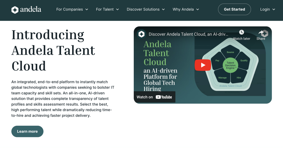Open the Why Andela menu label
The image size is (283, 148).
tap(183, 9)
